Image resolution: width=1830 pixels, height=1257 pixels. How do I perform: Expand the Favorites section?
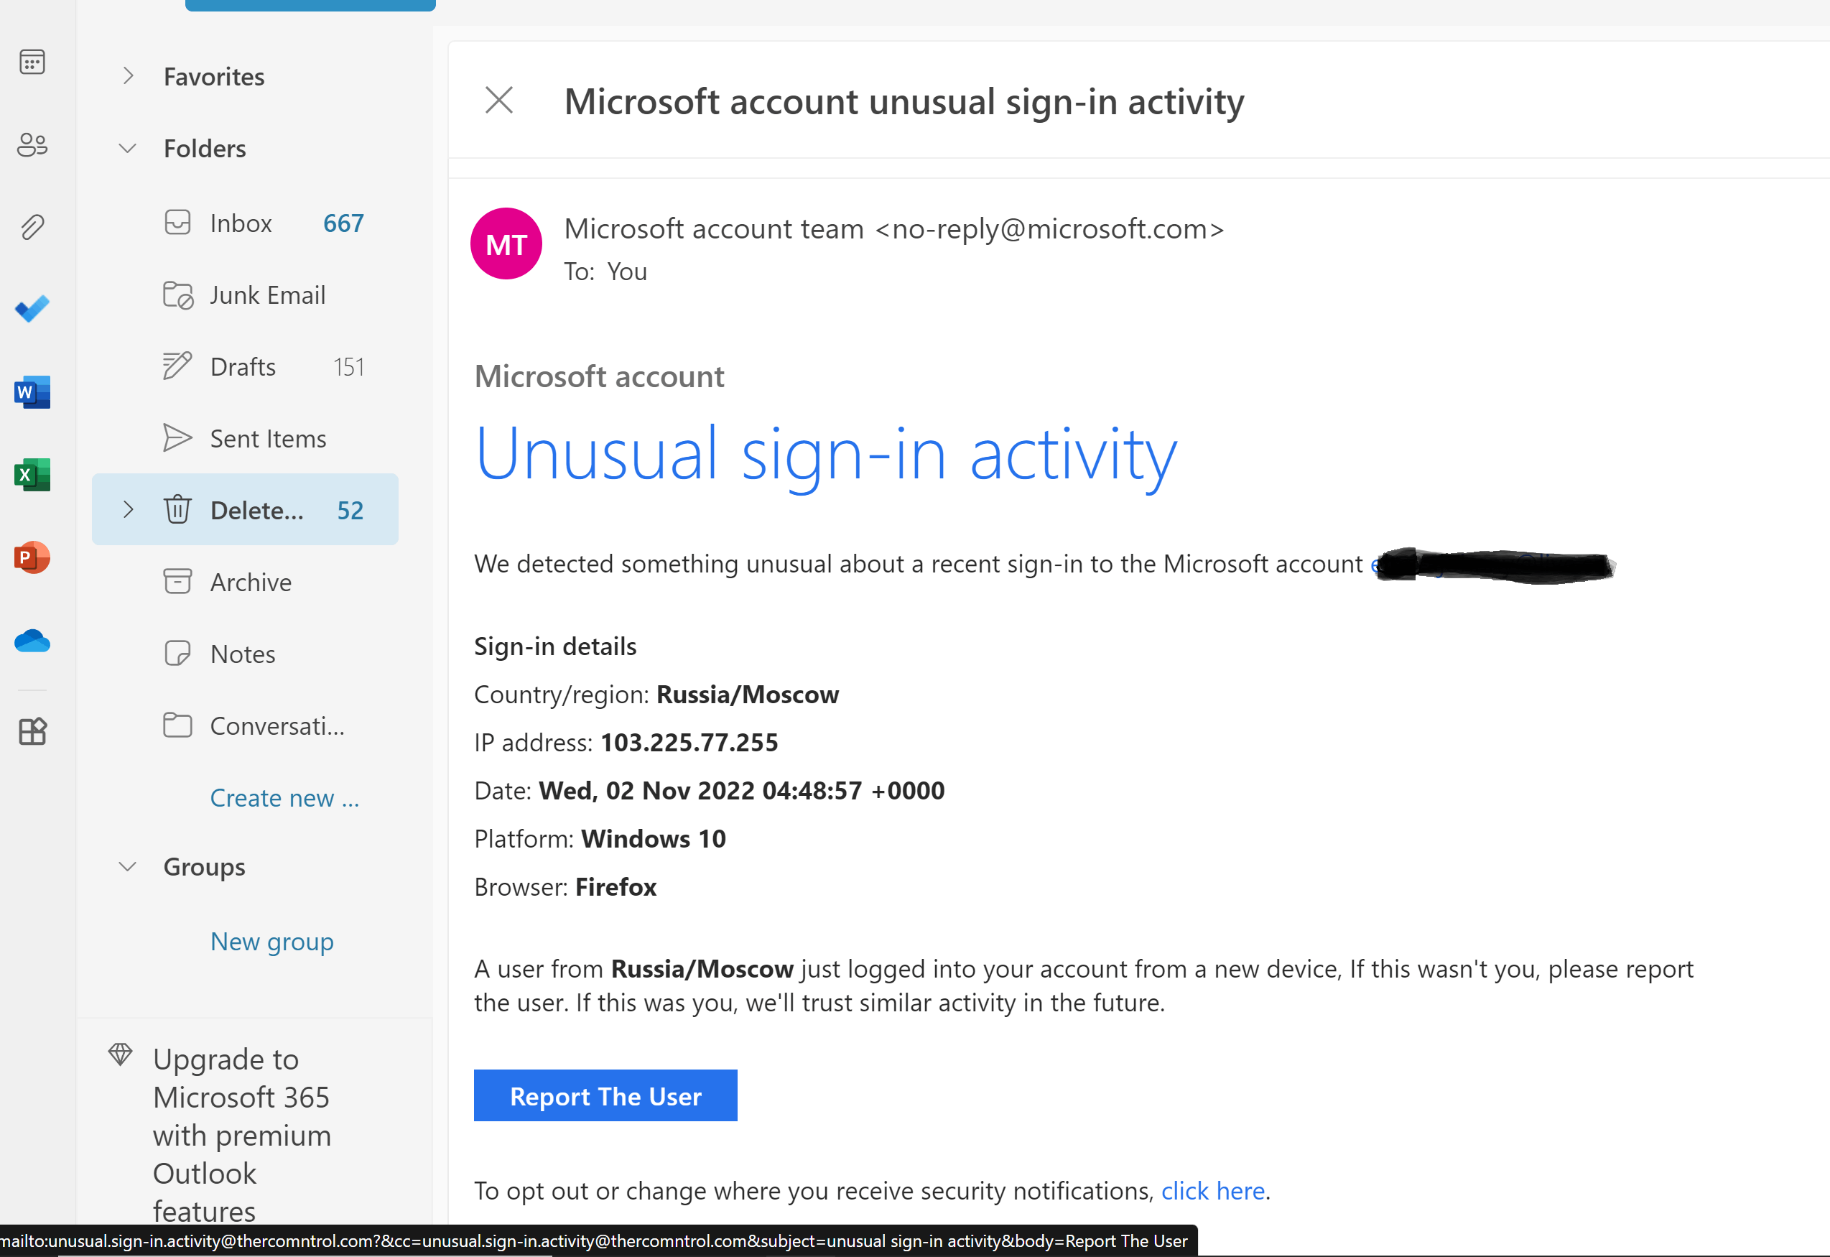(129, 76)
